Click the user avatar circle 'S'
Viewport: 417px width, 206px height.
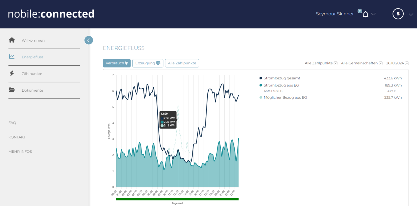click(x=398, y=14)
